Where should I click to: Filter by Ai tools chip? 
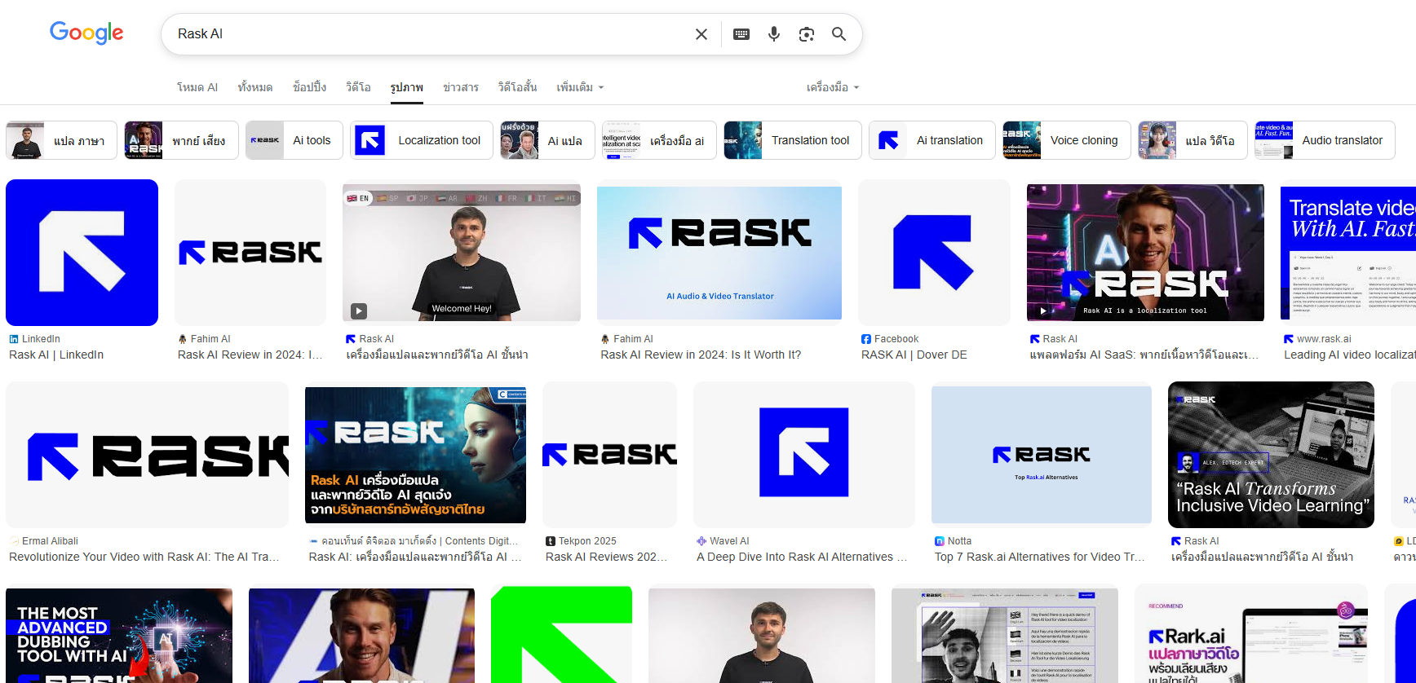click(294, 140)
